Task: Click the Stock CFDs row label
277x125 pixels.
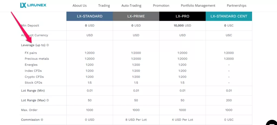Action: coord(33,83)
